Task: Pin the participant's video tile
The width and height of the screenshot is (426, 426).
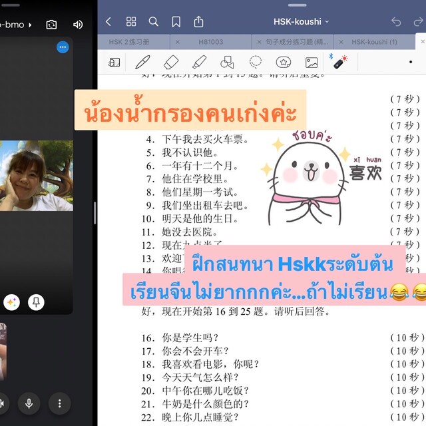Action: point(37,302)
